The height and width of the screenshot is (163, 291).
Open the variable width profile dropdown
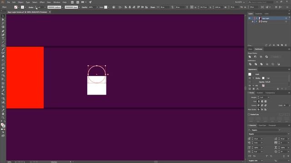[63, 7]
